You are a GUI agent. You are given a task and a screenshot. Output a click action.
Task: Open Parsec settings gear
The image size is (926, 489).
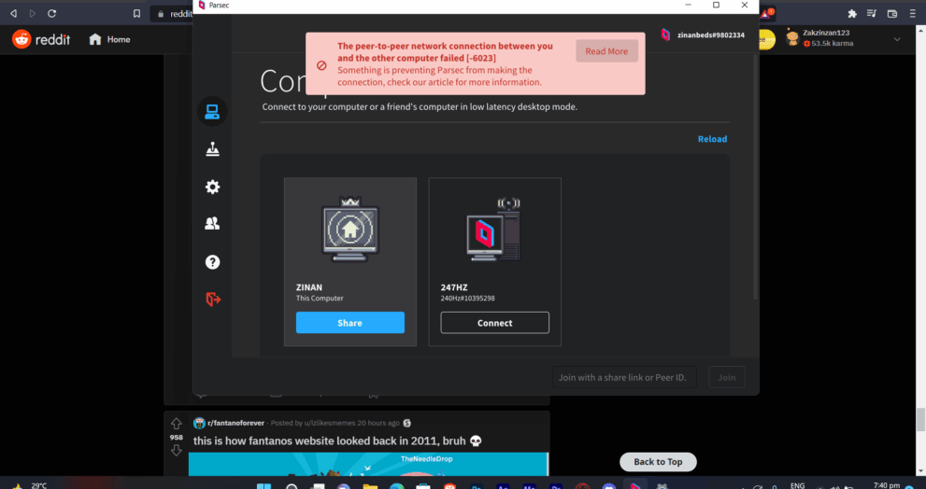point(213,187)
